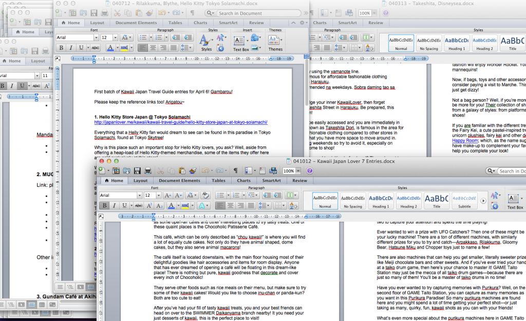The width and height of the screenshot is (526, 321).
Task: Toggle paragraph marks in Kawaii Japan Lover window
Action: pyautogui.click(x=235, y=171)
